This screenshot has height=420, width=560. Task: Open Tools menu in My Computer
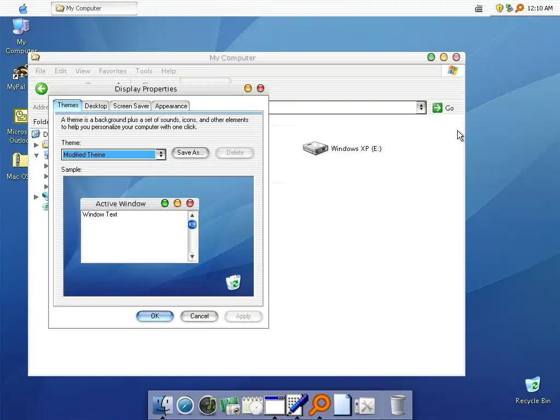click(x=144, y=71)
